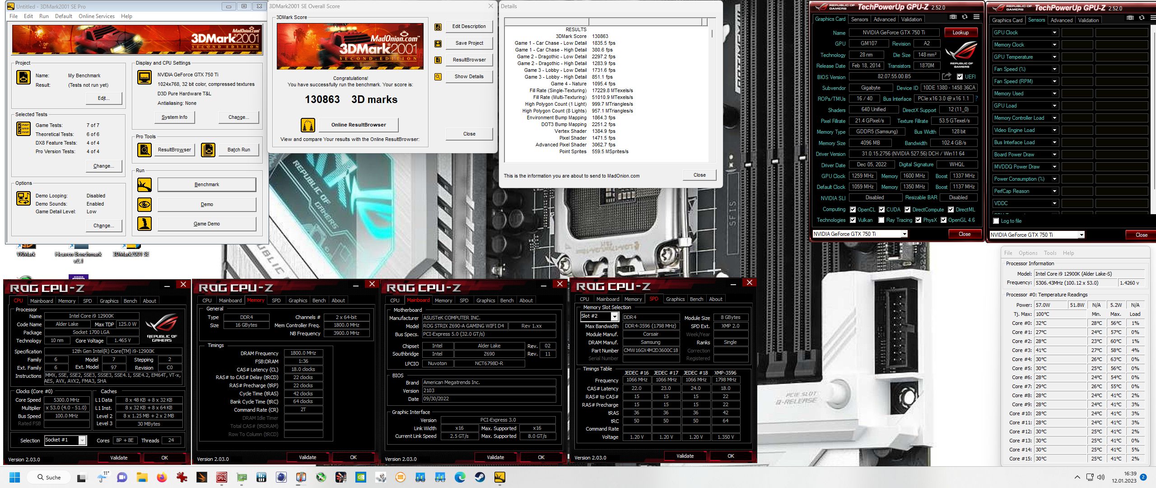
Task: Enable the Log to file checkbox
Action: [996, 221]
